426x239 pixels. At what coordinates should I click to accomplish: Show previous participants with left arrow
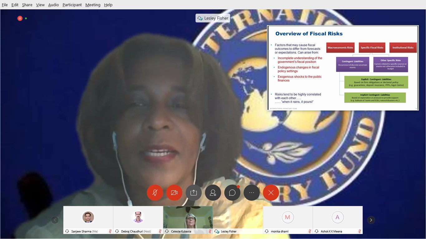(55, 220)
